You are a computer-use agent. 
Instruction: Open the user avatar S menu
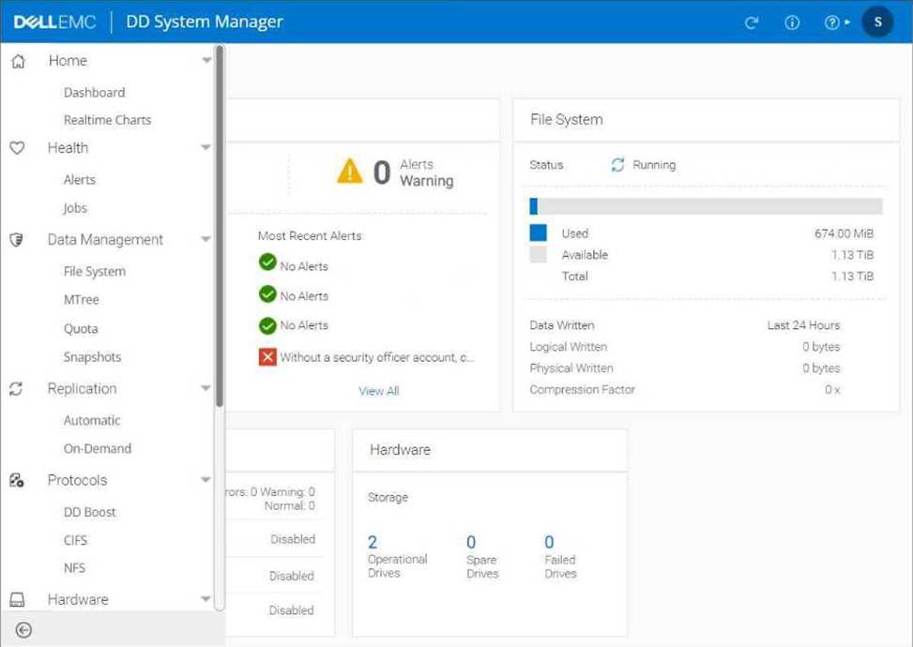click(x=878, y=23)
